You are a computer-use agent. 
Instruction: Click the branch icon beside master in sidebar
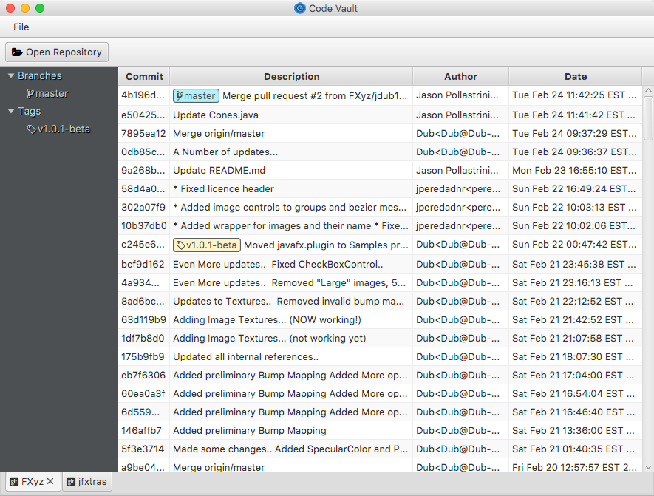click(x=30, y=94)
